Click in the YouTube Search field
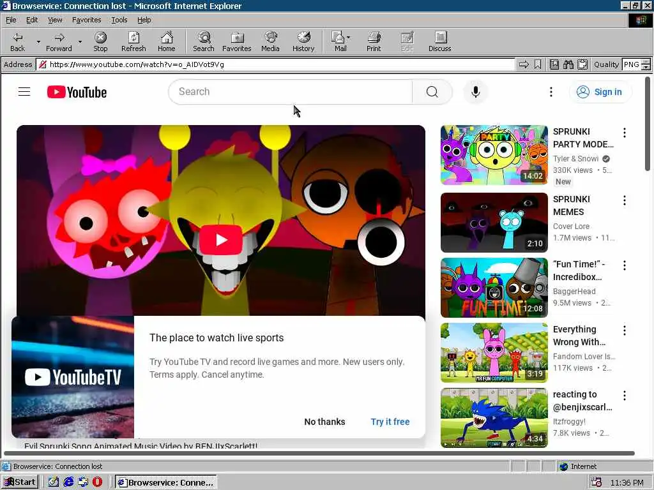 pos(291,92)
